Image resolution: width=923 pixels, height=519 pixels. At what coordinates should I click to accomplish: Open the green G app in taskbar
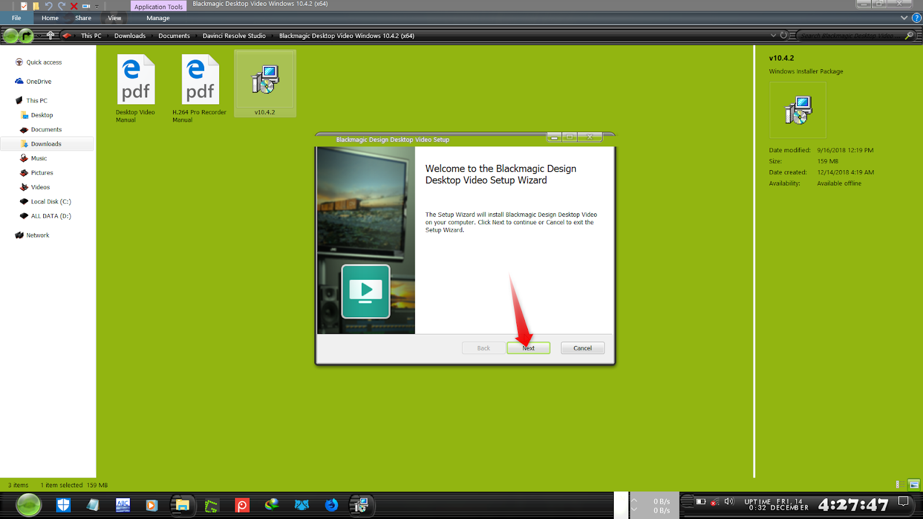click(212, 506)
